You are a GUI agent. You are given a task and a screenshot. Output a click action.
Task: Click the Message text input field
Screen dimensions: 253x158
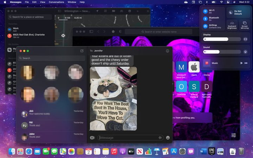pyautogui.click(x=128, y=138)
